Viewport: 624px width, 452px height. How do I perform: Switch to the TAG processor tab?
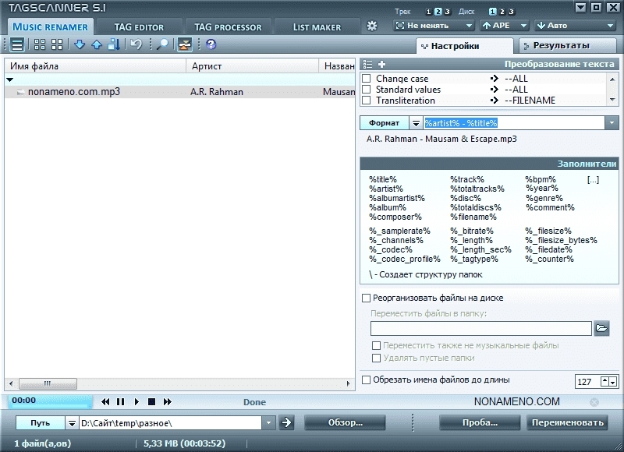point(228,27)
